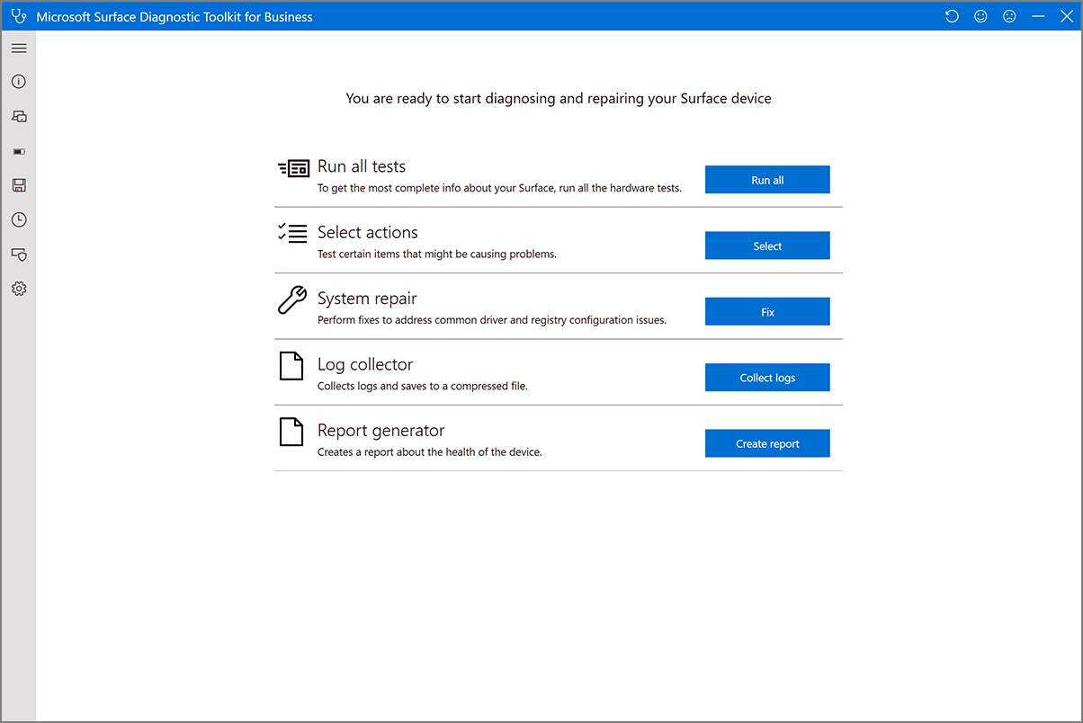Click the Select actions row heading
Image resolution: width=1083 pixels, height=723 pixels.
click(367, 232)
